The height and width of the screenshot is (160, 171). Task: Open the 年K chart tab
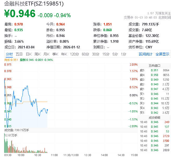[64, 54]
